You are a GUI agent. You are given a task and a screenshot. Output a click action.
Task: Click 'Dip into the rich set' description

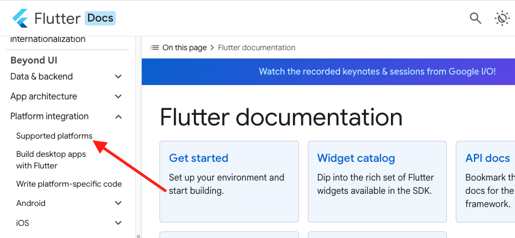coord(375,184)
